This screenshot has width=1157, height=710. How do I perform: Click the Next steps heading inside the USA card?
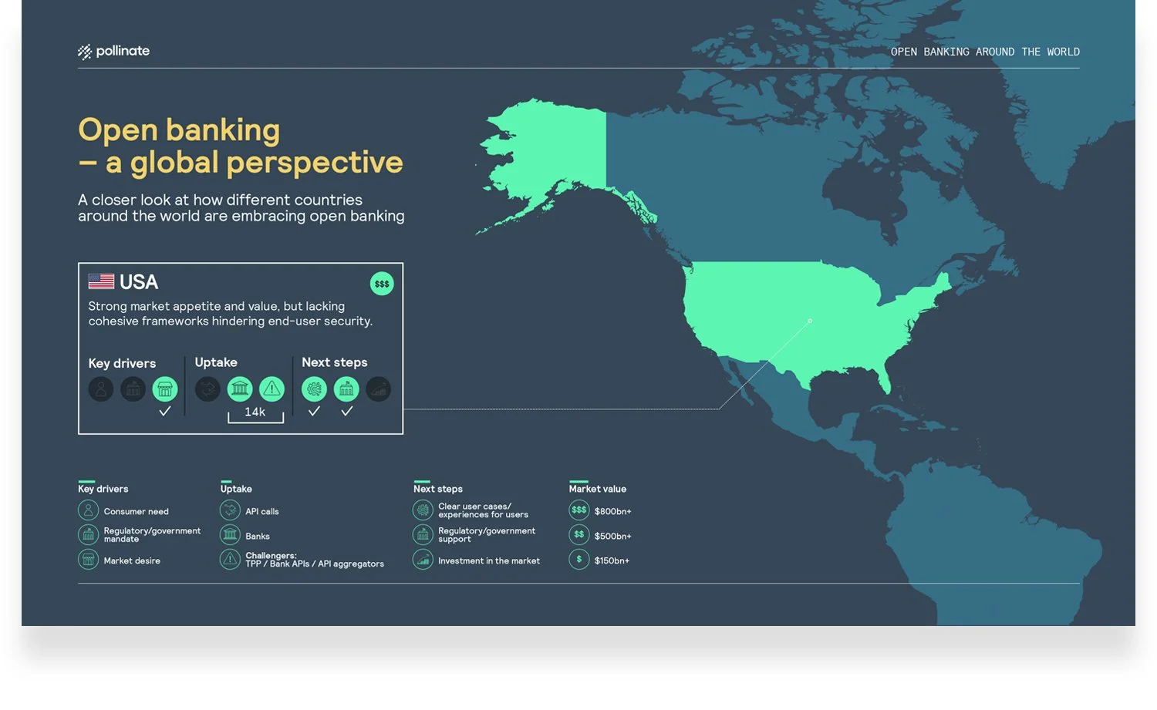[335, 362]
